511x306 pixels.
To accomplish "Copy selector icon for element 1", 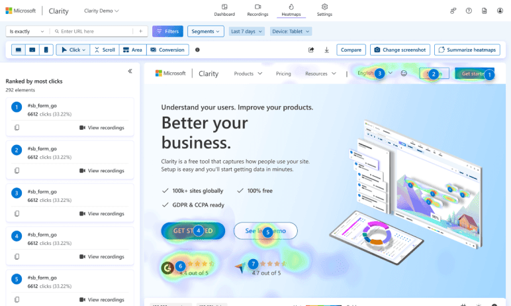I will pos(17,128).
